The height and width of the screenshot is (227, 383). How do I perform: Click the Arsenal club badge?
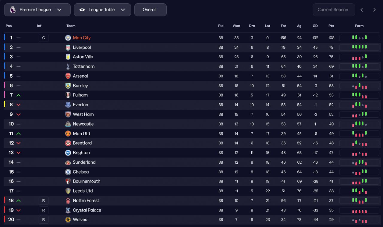click(68, 76)
